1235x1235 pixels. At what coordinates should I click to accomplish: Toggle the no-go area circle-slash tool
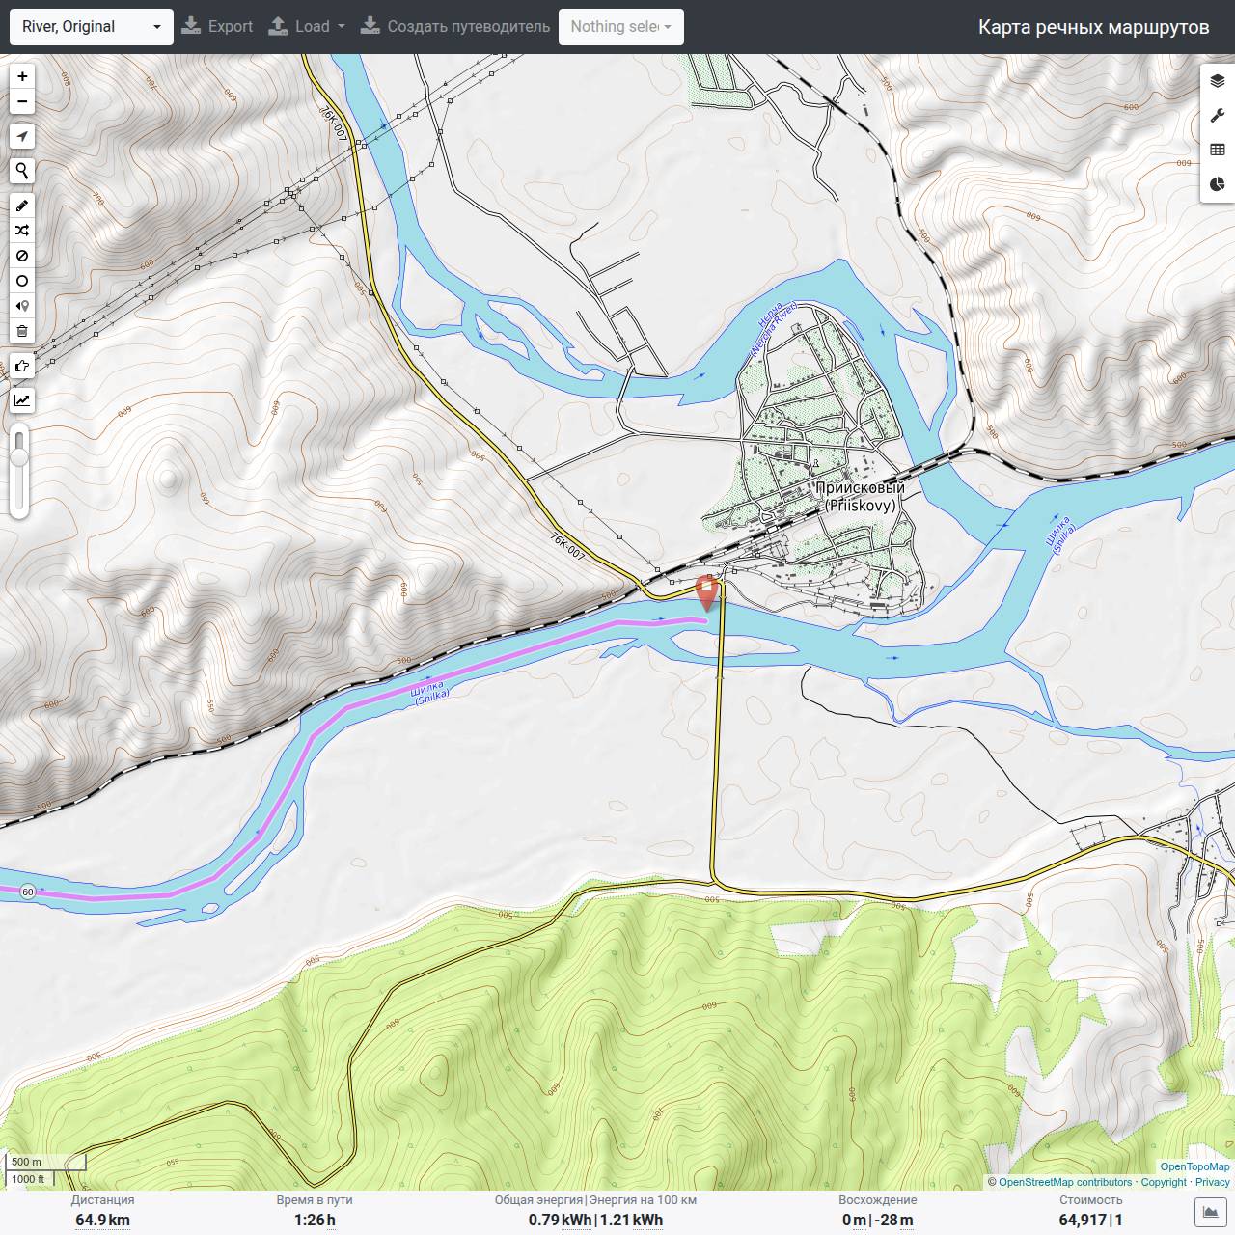click(22, 256)
